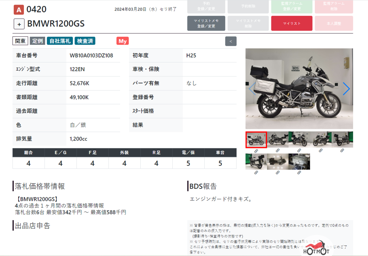Collapse panel with the gray < button
This screenshot has width=368, height=256.
tap(231, 41)
